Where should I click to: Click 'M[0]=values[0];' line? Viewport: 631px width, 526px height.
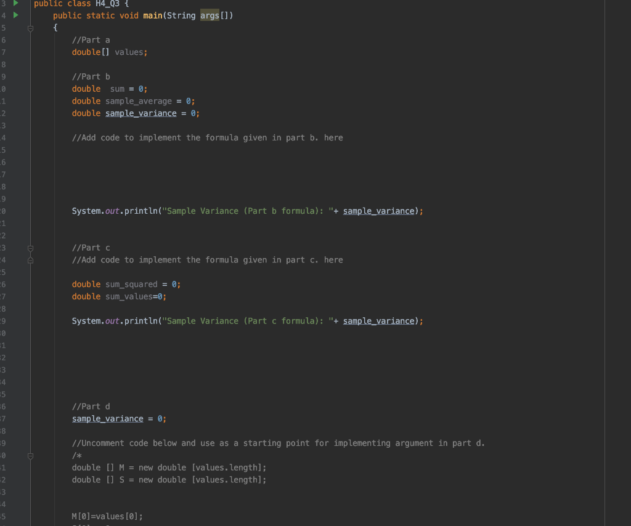pos(107,516)
